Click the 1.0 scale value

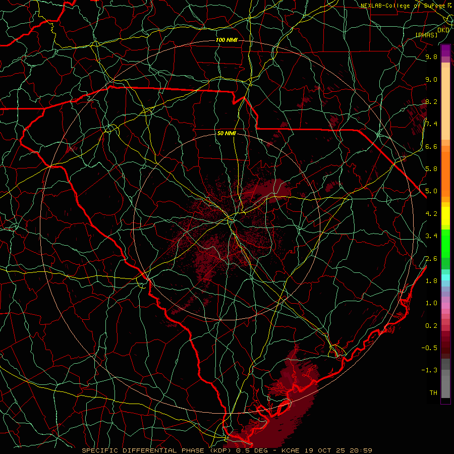[431, 303]
